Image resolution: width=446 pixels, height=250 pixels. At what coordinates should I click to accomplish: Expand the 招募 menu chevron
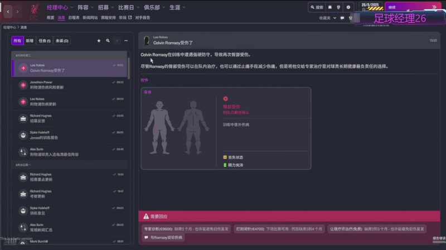[113, 7]
